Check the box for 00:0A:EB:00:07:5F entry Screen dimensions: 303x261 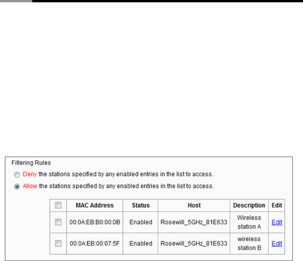tap(58, 244)
